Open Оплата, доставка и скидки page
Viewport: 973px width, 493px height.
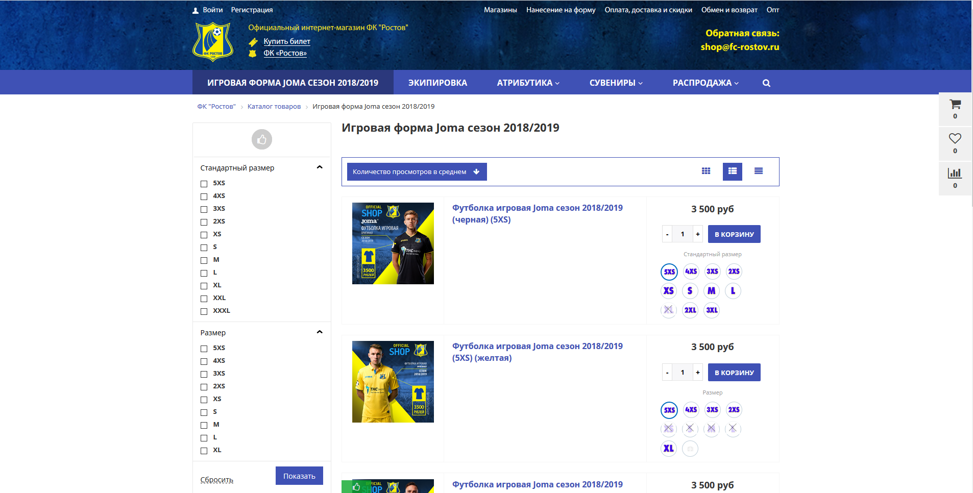[648, 10]
